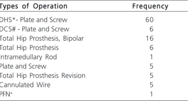Click frequency 6 in DCS# row

tap(151, 29)
